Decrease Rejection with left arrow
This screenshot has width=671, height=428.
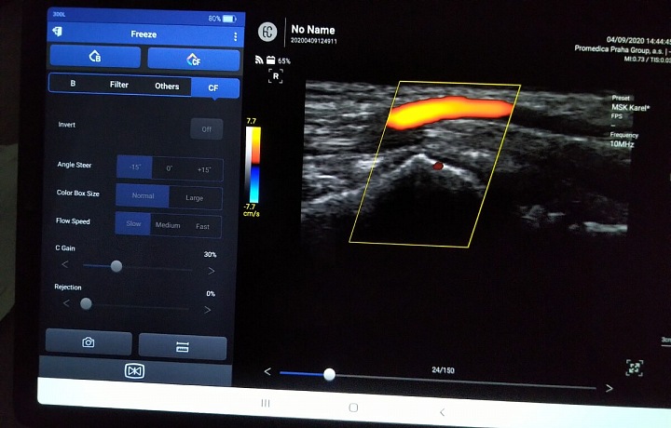point(65,303)
